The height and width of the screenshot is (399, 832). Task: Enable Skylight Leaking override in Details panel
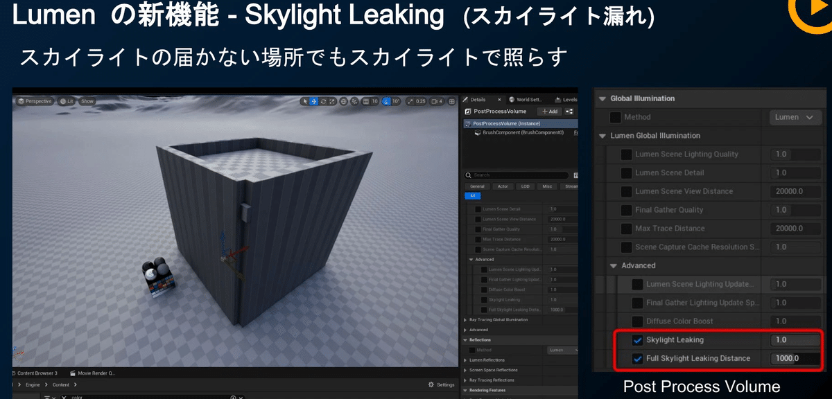point(483,299)
